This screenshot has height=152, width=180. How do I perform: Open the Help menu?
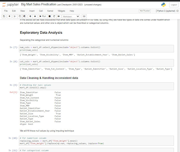click(72, 11)
